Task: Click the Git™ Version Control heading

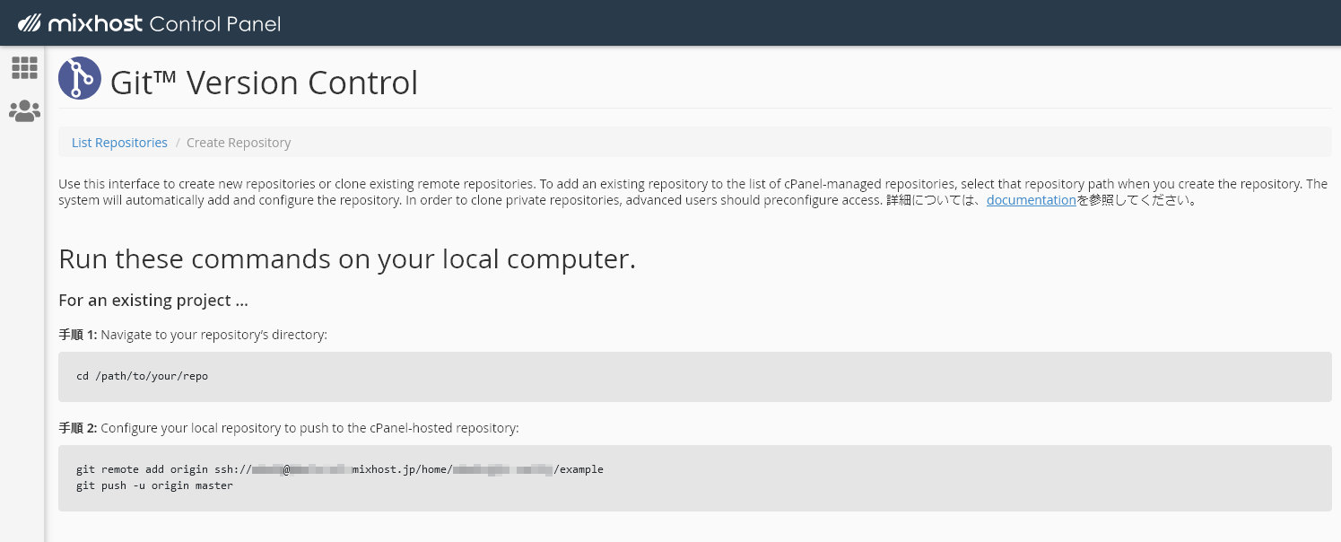Action: 264,83
